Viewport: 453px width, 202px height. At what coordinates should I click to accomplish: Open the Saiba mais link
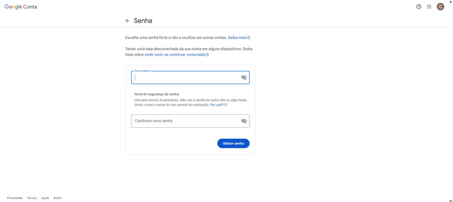click(x=237, y=38)
